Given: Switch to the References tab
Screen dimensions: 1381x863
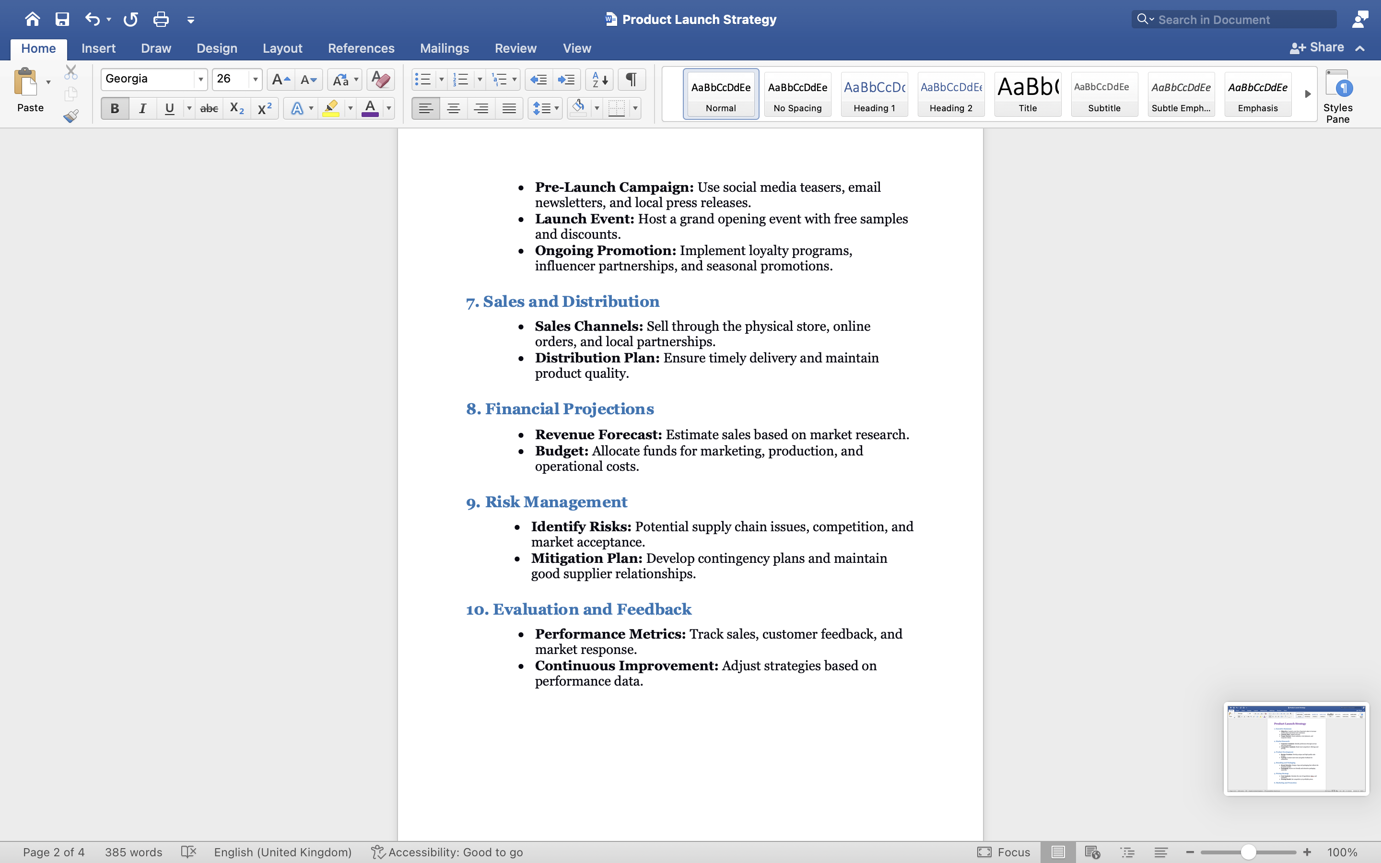Looking at the screenshot, I should (x=361, y=48).
